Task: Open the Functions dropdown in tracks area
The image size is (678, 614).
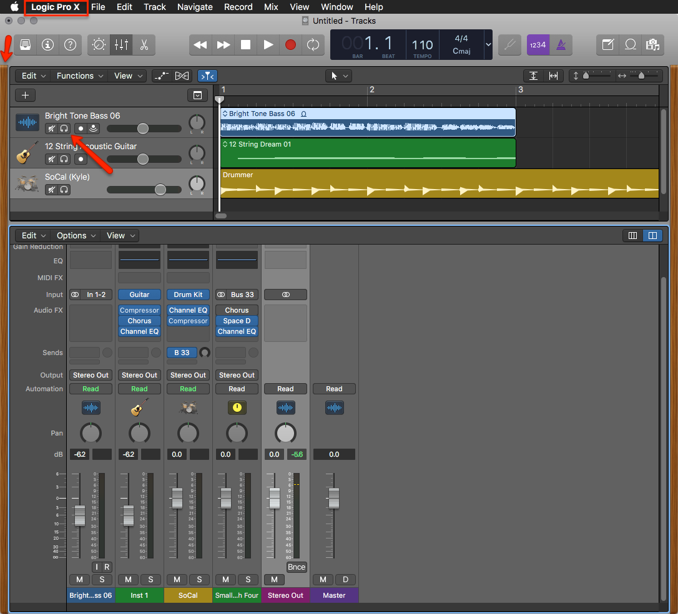Action: point(79,76)
